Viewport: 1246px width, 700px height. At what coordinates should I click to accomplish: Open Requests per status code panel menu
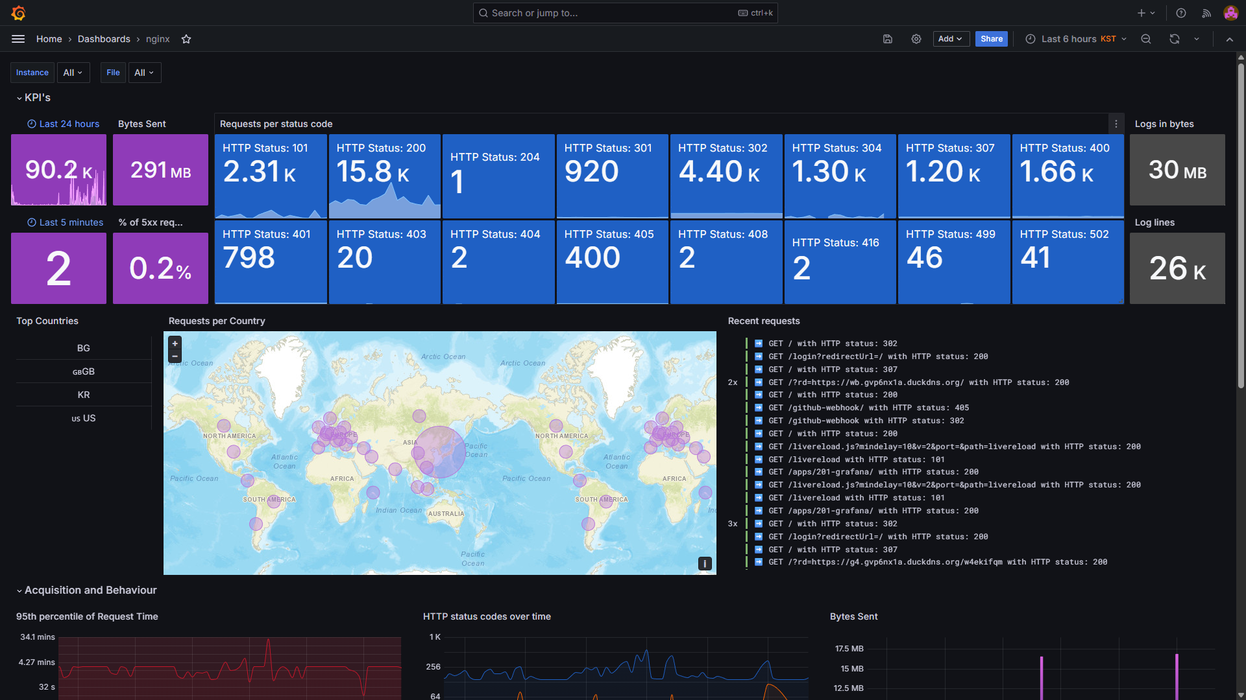[x=1116, y=124]
